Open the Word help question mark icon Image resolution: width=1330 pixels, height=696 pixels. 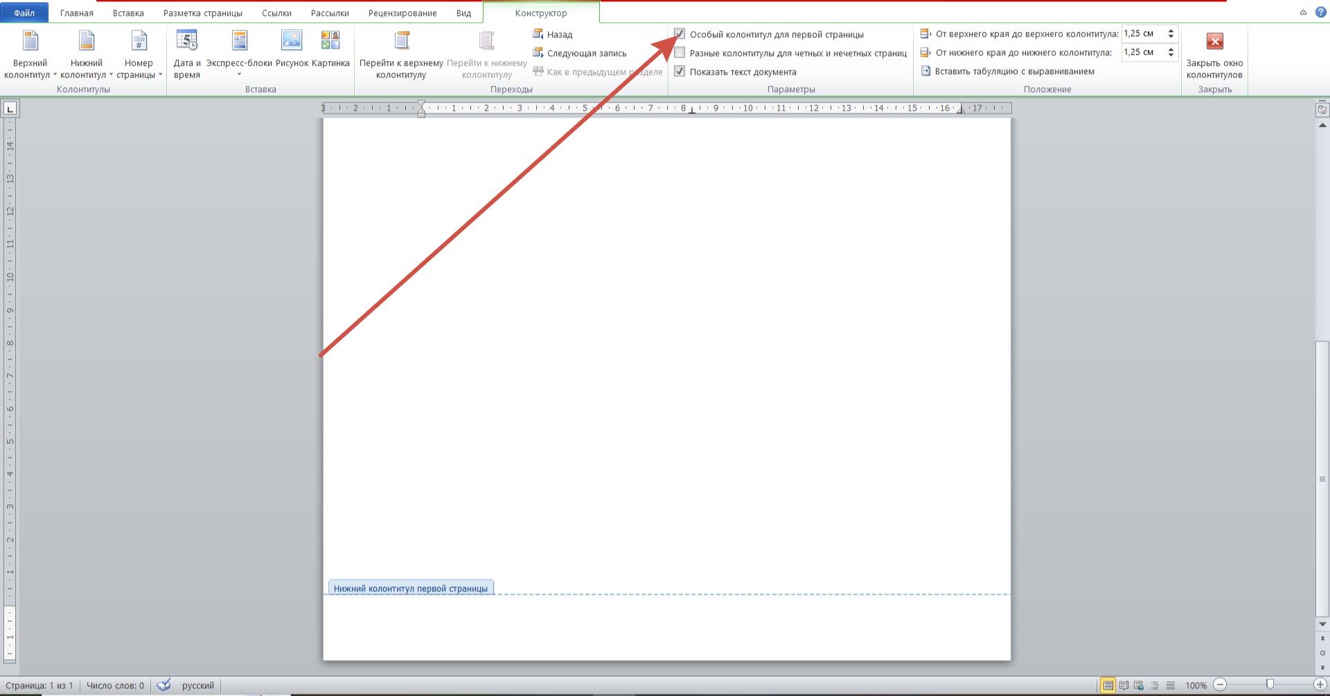[1320, 12]
